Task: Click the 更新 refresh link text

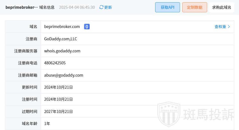Action: click(108, 7)
